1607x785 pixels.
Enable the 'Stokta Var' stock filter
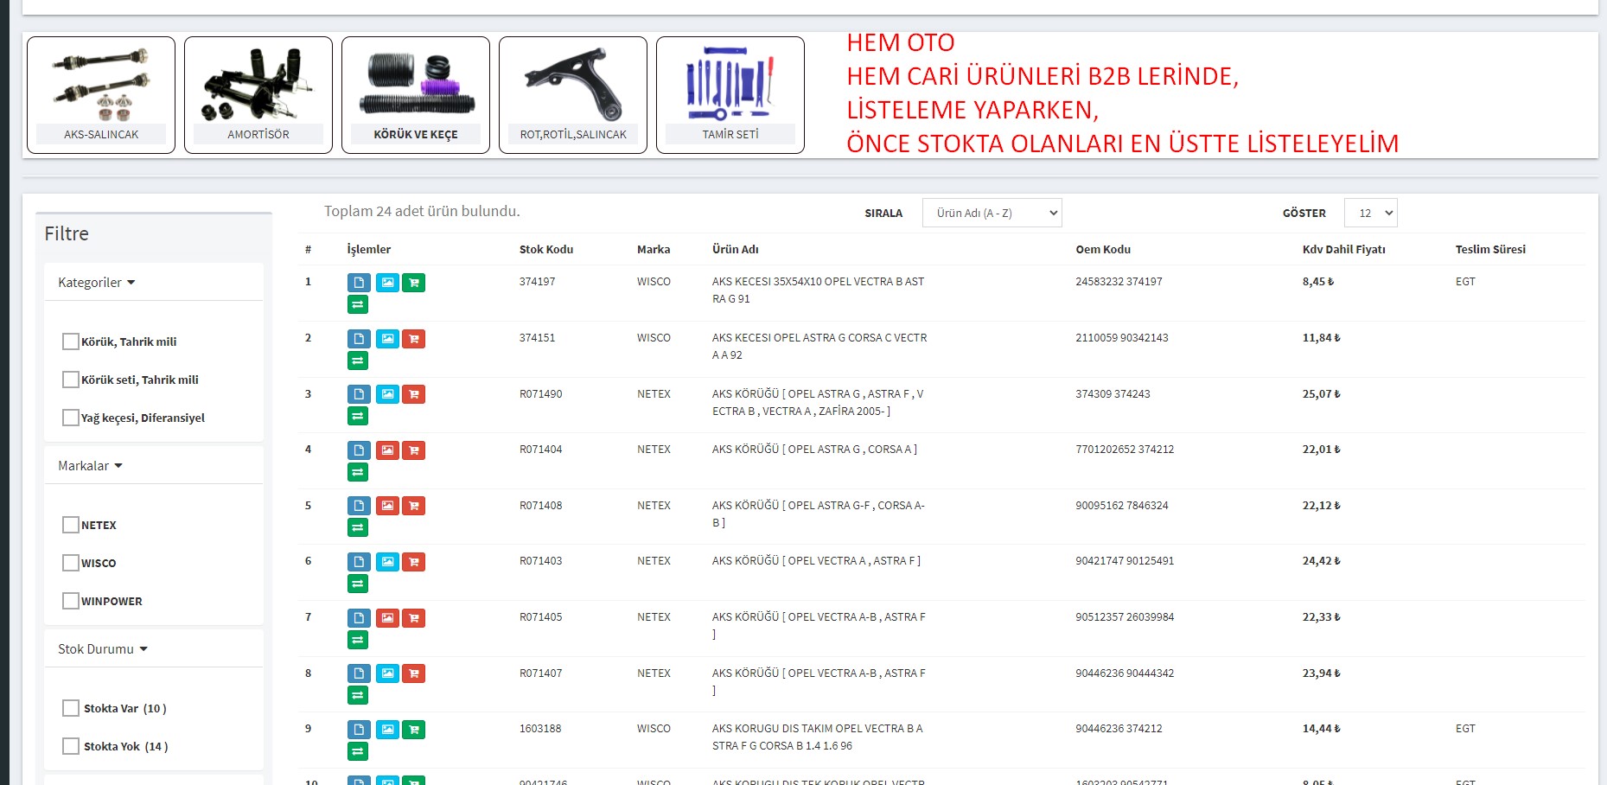(71, 708)
